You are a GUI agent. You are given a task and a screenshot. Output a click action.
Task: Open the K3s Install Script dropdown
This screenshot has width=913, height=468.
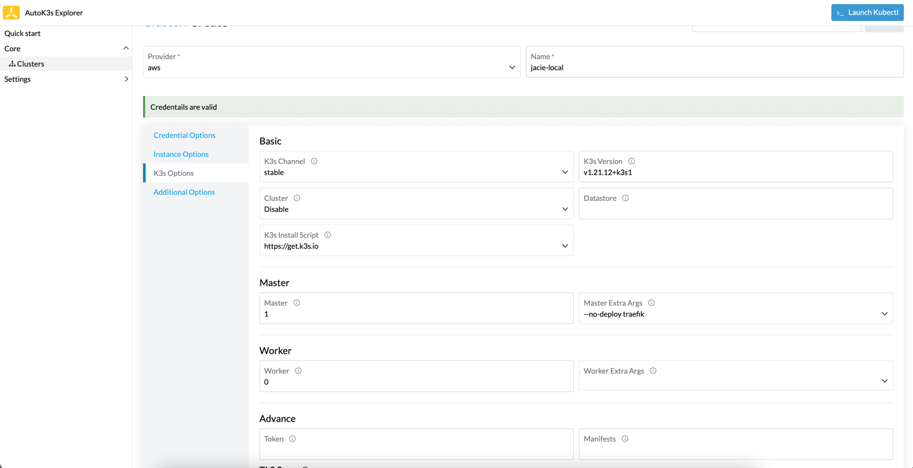pyautogui.click(x=416, y=241)
